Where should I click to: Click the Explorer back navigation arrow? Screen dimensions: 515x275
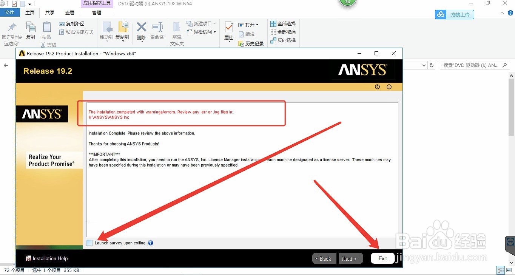tap(6, 65)
